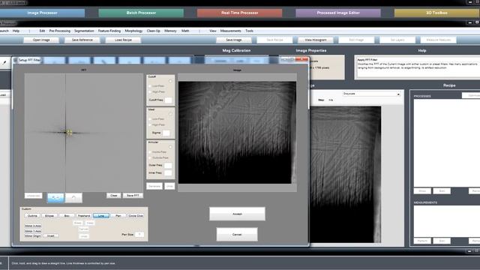Switch to the Processed Image Editor tab
Image resolution: width=480 pixels, height=270 pixels.
[x=338, y=13]
